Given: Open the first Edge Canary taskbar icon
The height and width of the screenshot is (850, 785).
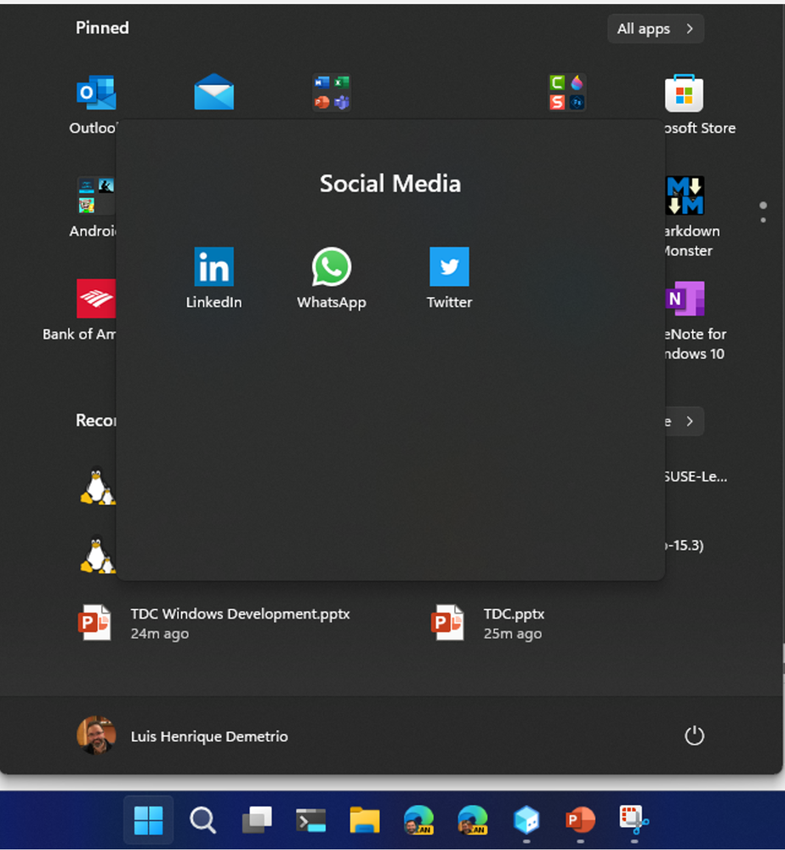Looking at the screenshot, I should (x=418, y=819).
